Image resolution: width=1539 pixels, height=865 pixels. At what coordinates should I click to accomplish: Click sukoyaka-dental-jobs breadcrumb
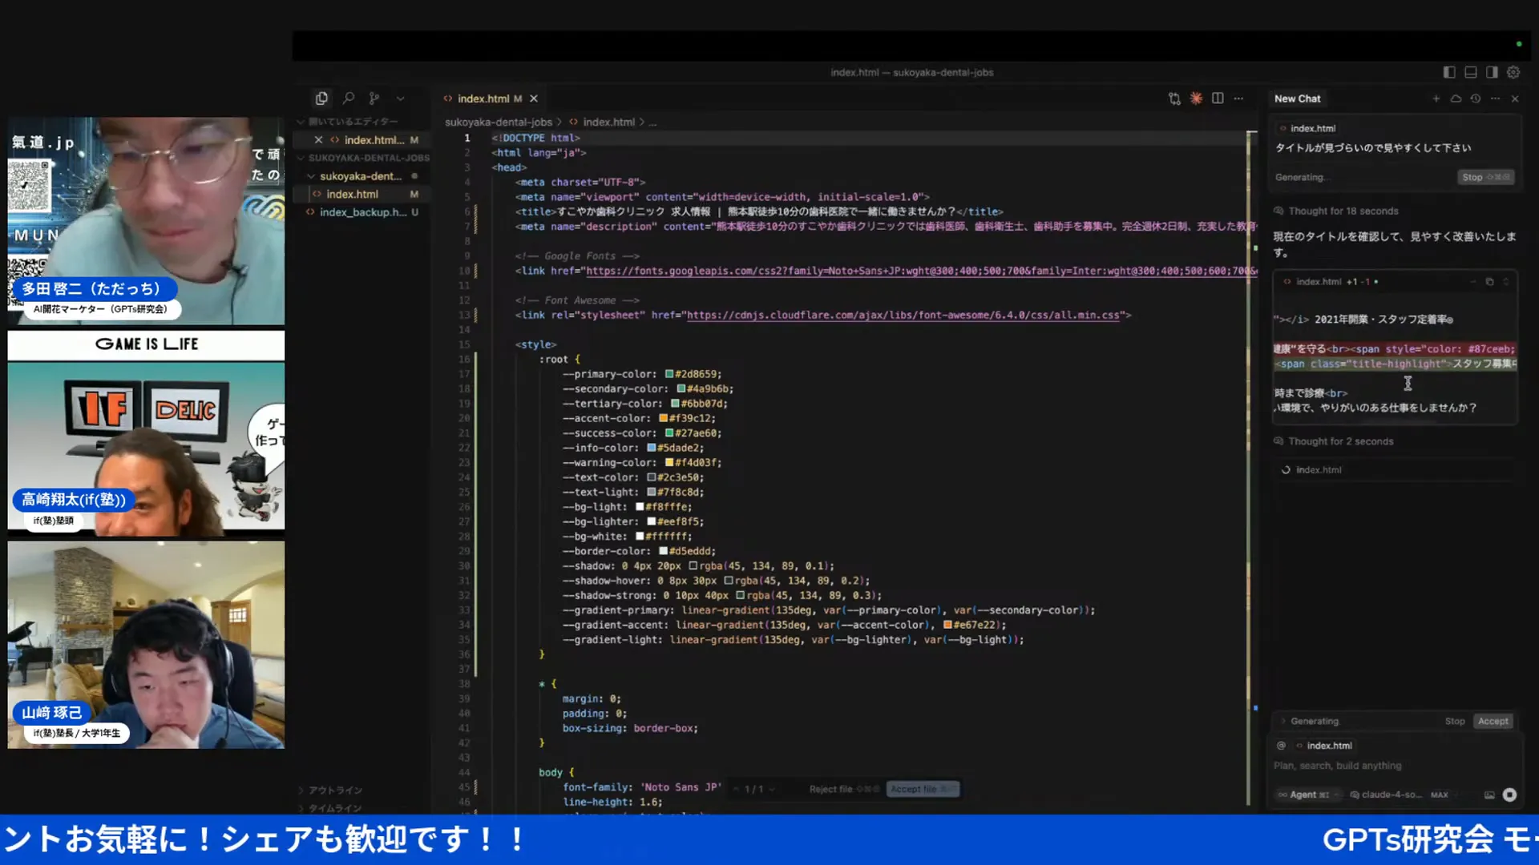tap(499, 123)
